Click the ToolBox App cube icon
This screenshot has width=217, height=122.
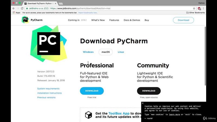pos(88,115)
